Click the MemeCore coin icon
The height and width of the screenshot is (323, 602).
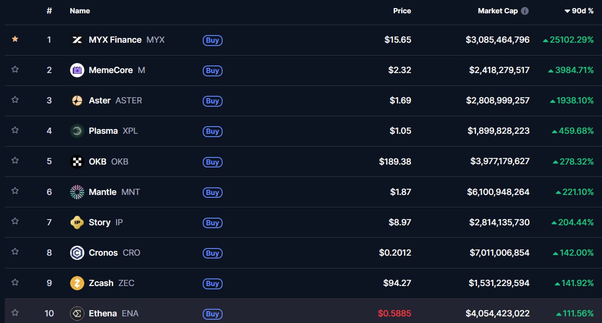[x=77, y=70]
